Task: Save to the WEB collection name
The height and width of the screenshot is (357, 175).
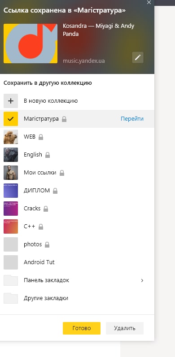Action: point(30,137)
